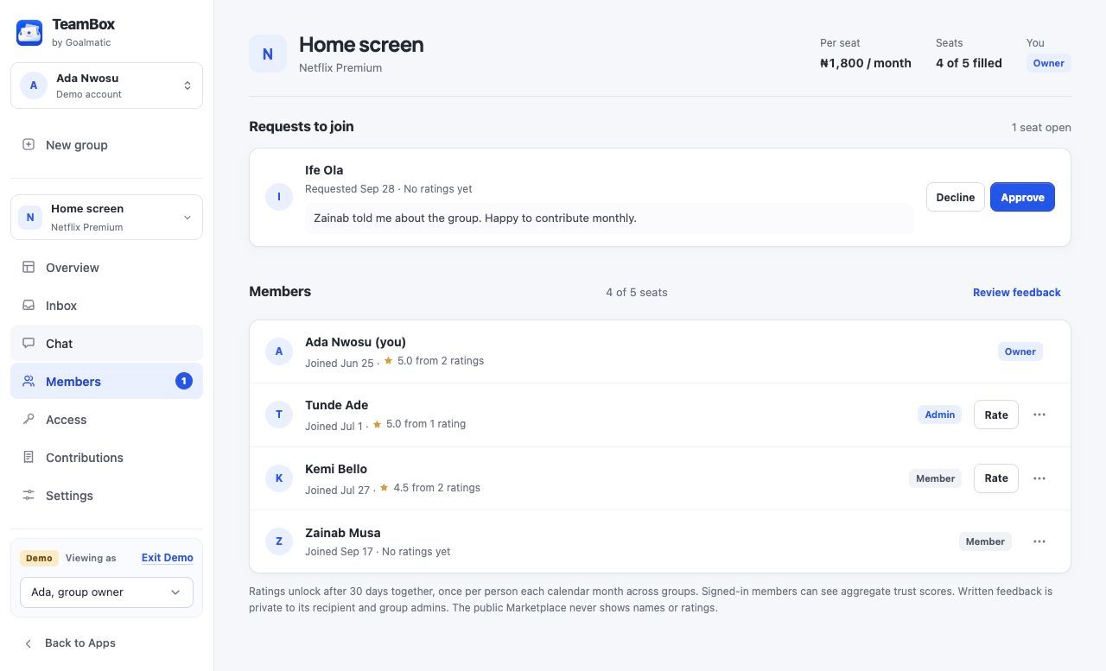The width and height of the screenshot is (1106, 671).
Task: Open the Inbox tray icon
Action: click(29, 306)
